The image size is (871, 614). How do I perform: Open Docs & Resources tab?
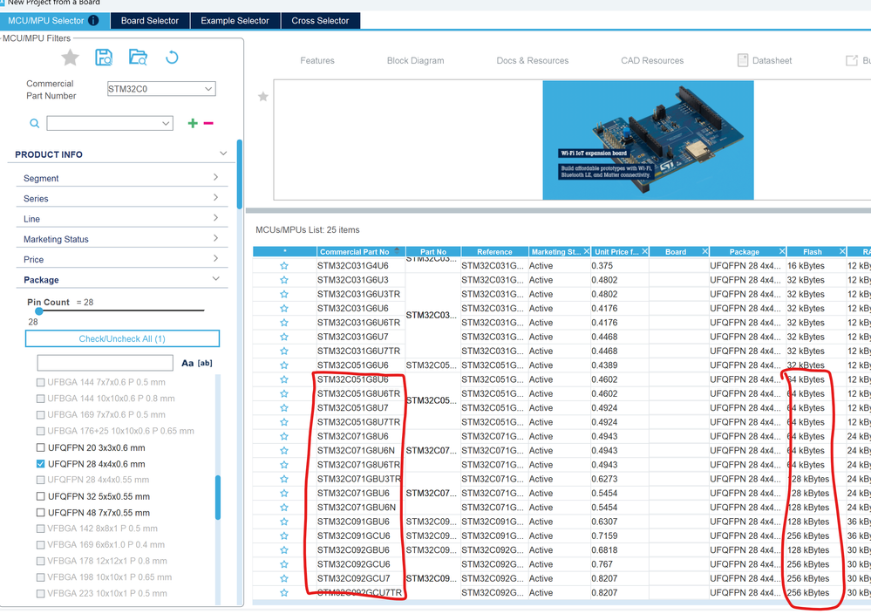coord(533,60)
